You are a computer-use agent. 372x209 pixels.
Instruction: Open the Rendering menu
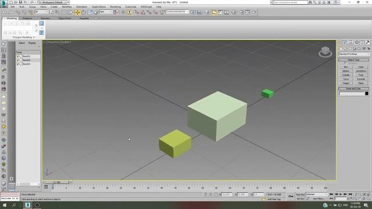pyautogui.click(x=116, y=6)
